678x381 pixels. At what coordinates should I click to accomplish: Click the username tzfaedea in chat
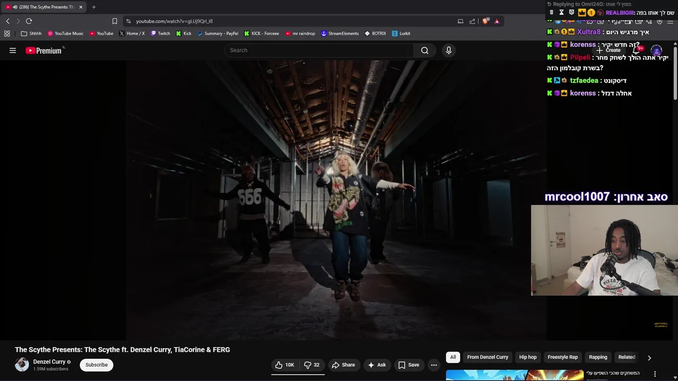(584, 80)
